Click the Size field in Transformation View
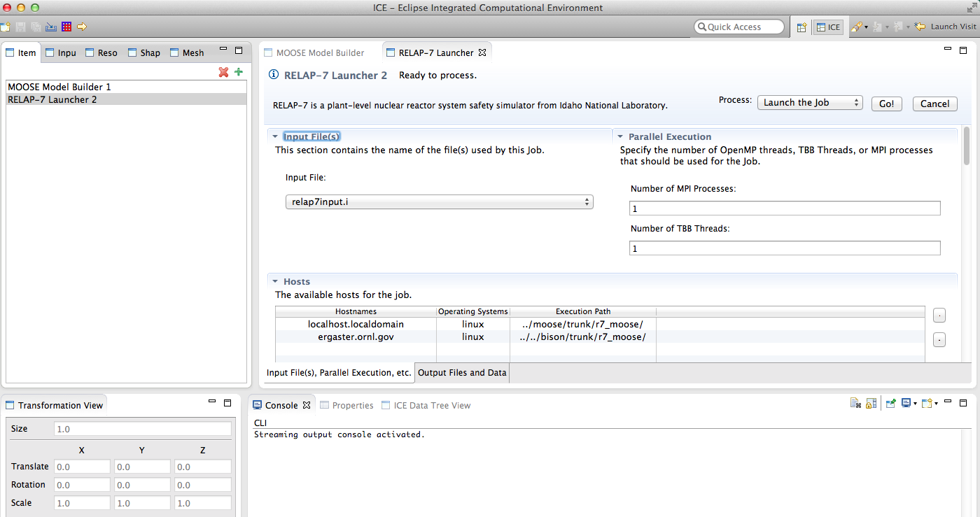980x517 pixels. (142, 429)
